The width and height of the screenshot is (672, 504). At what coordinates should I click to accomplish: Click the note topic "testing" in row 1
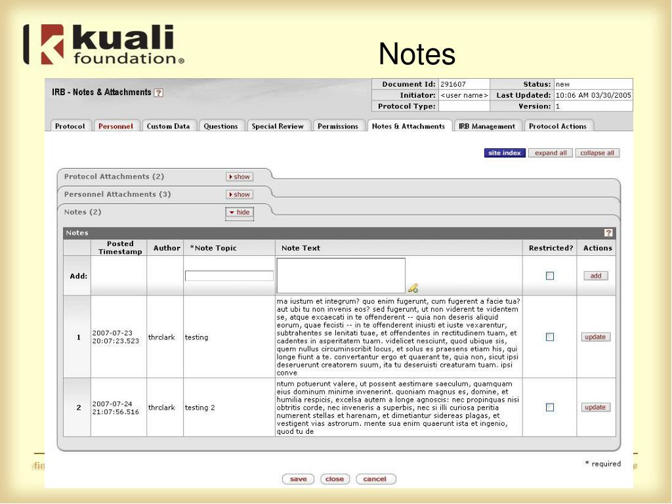click(x=196, y=337)
